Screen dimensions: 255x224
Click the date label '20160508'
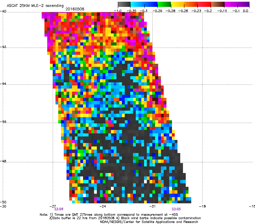(75, 9)
